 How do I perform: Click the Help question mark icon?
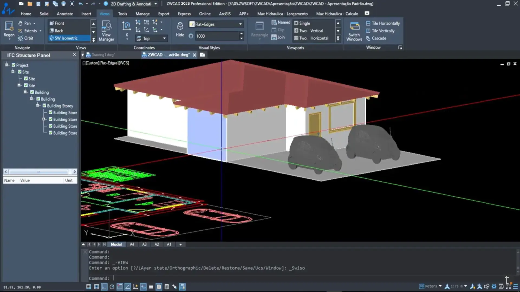[x=106, y=4]
